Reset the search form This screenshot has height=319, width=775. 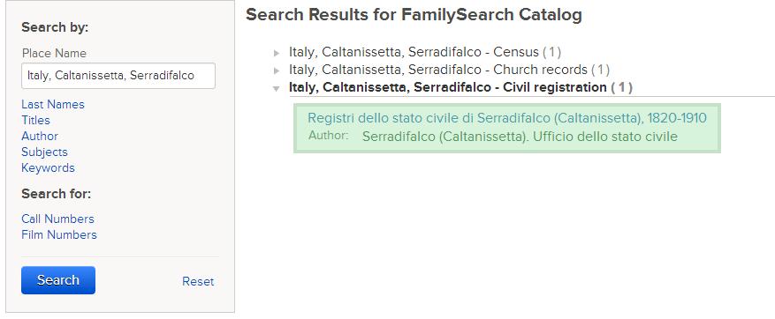(198, 281)
